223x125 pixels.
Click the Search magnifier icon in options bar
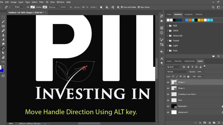[213, 7]
